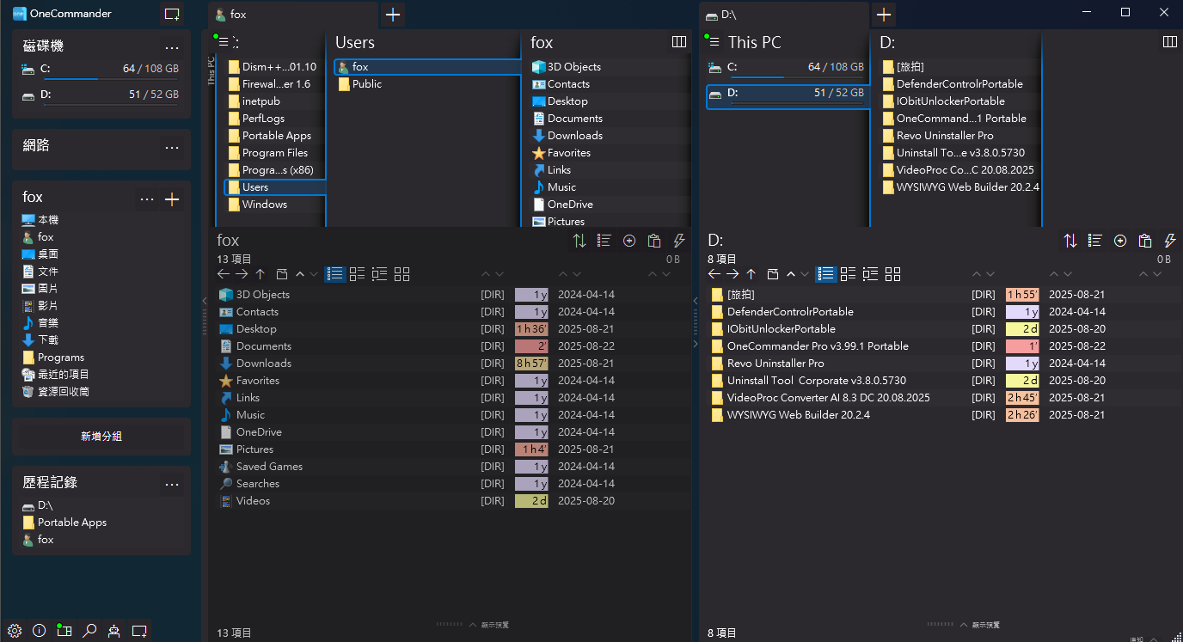Switch fox pane to third indented list view
This screenshot has height=642, width=1183.
pos(380,274)
